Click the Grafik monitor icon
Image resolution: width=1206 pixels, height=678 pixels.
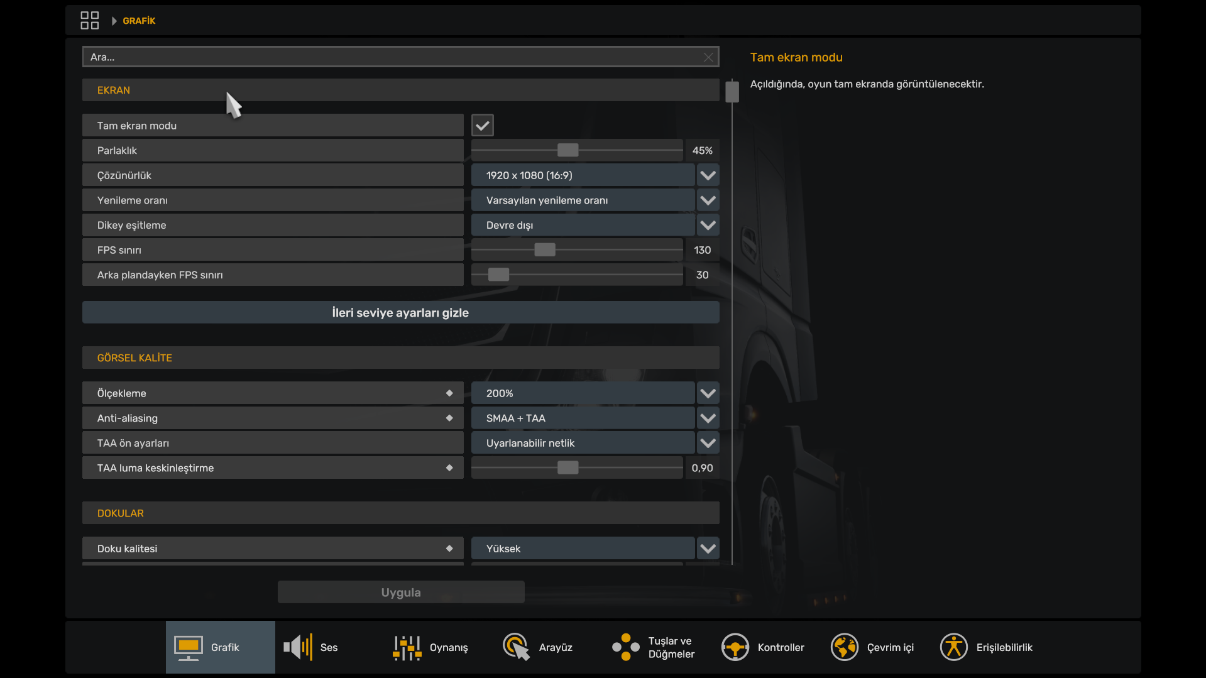click(188, 648)
